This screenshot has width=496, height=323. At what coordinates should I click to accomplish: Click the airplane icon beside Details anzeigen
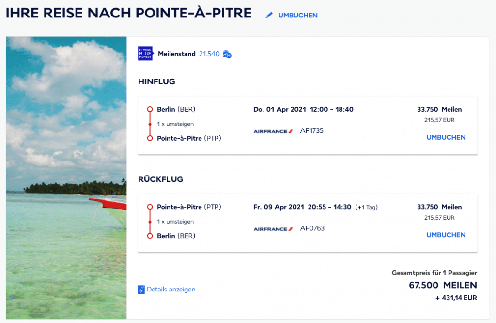coord(141,290)
